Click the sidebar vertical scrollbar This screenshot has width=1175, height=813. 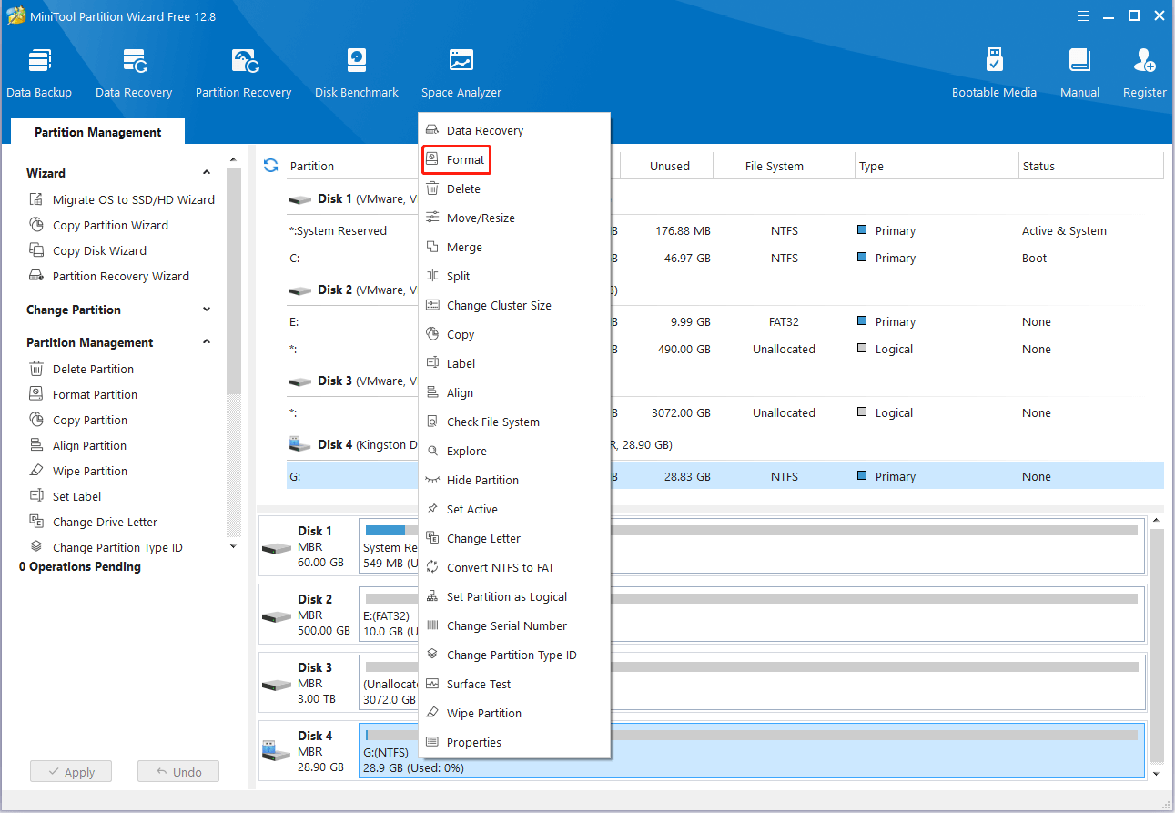[x=234, y=282]
